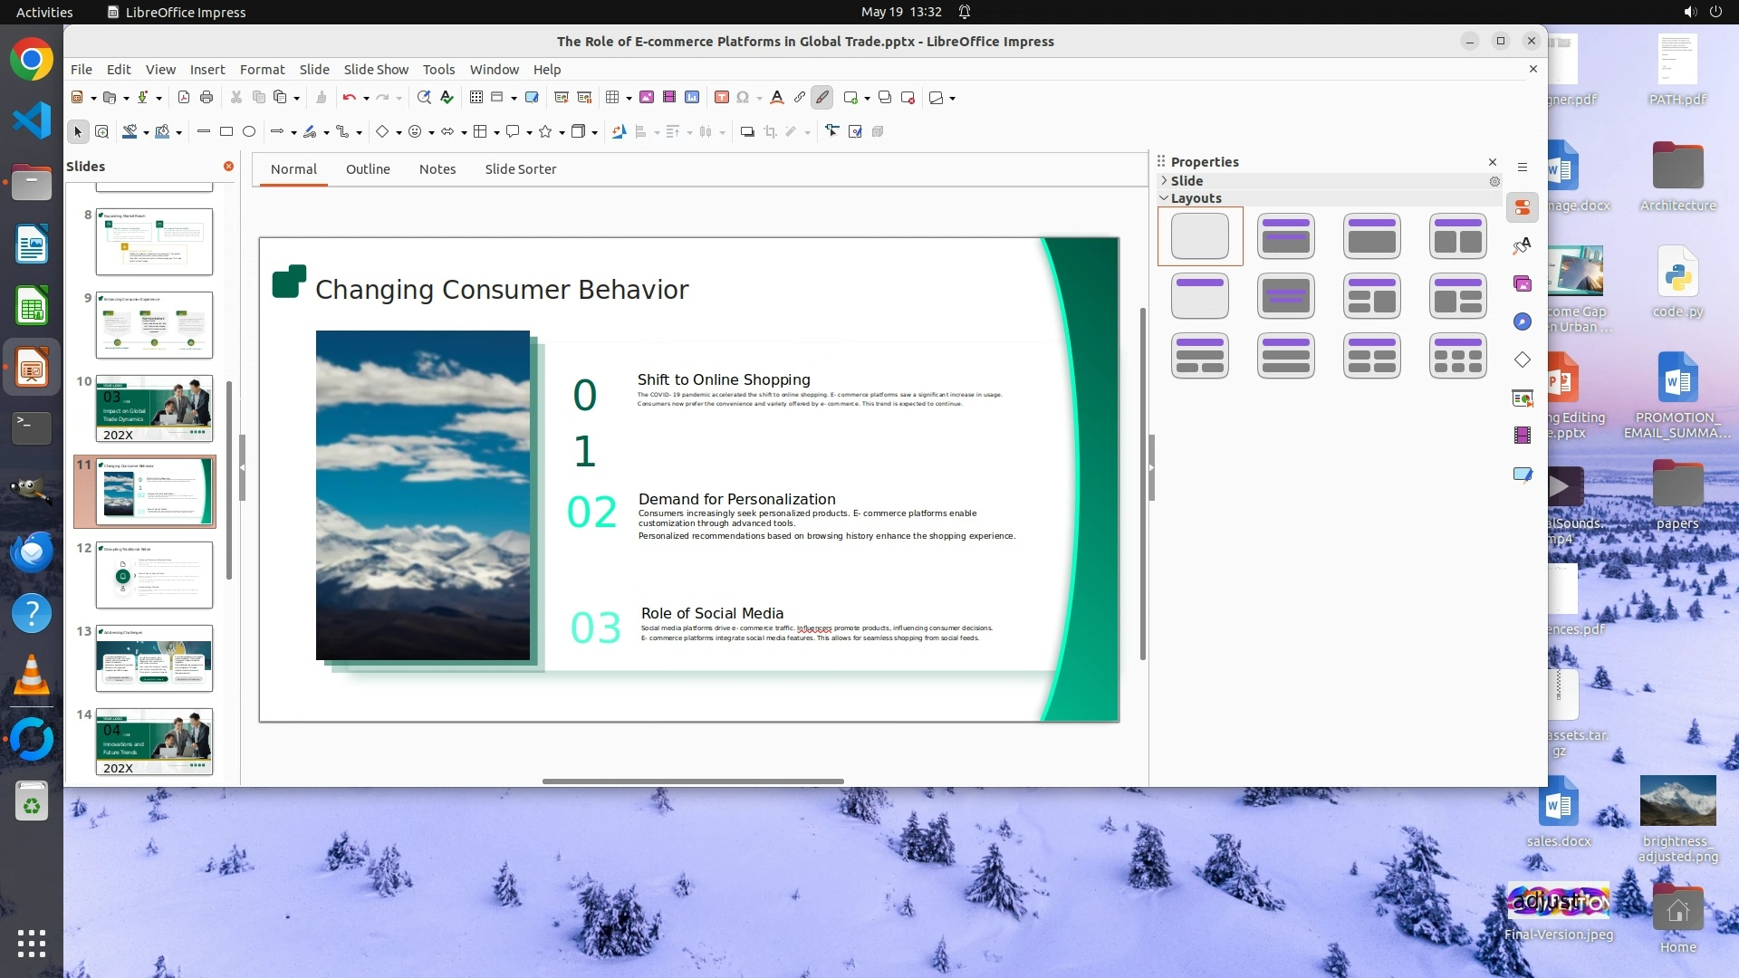Click the Insert Text Box icon

(x=722, y=98)
